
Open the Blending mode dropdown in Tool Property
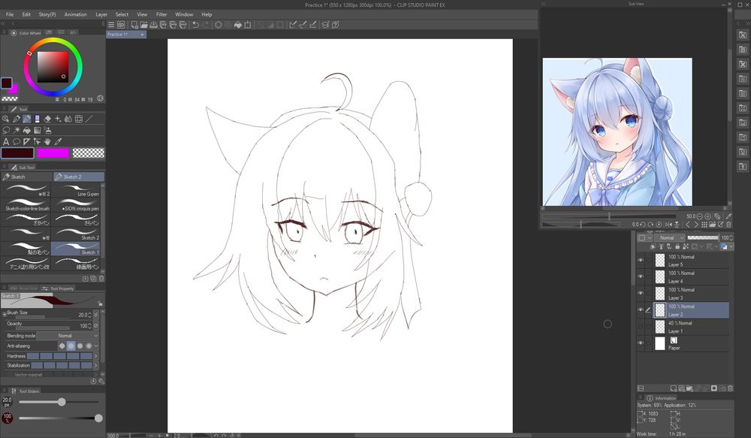(68, 335)
